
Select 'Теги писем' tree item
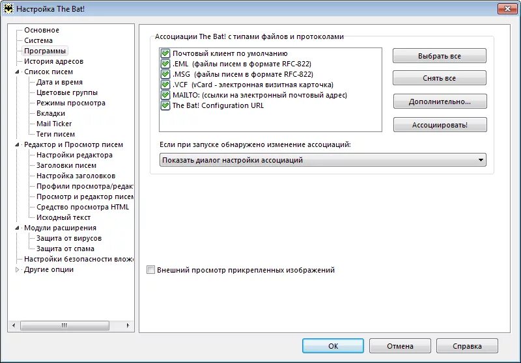[55, 135]
